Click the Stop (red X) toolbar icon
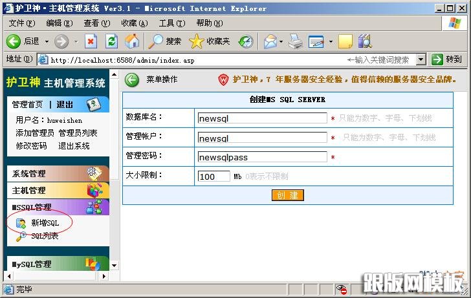The height and width of the screenshot is (298, 471). coord(91,41)
